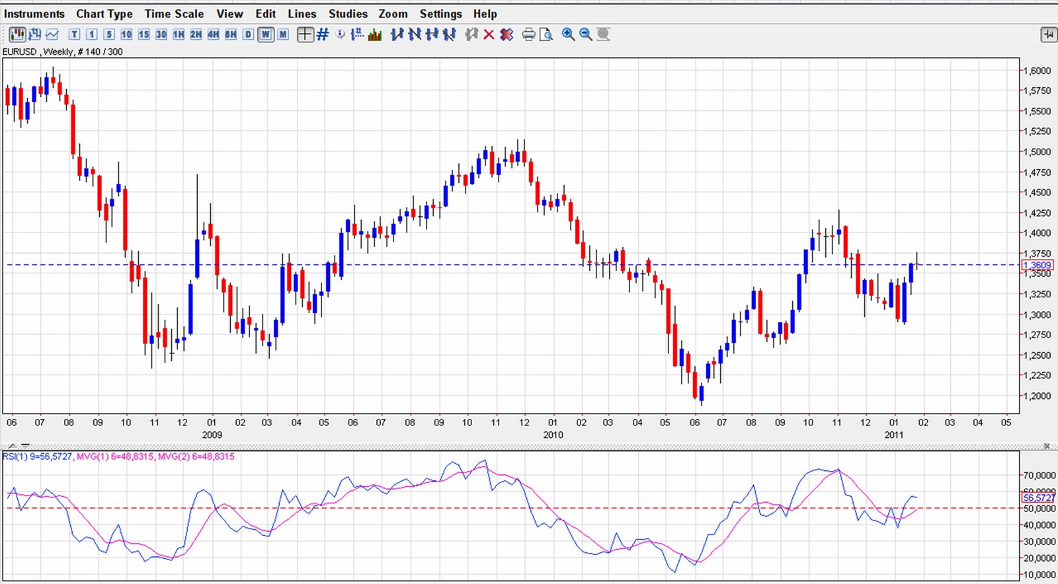Print the chart with printer icon

(x=528, y=34)
